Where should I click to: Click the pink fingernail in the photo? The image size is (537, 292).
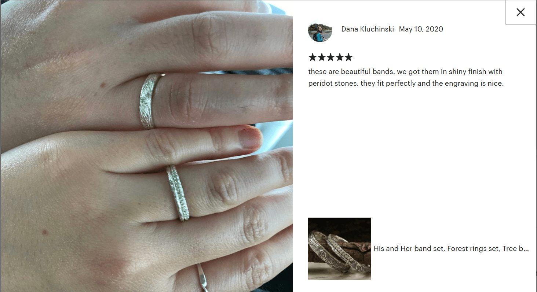coord(249,137)
